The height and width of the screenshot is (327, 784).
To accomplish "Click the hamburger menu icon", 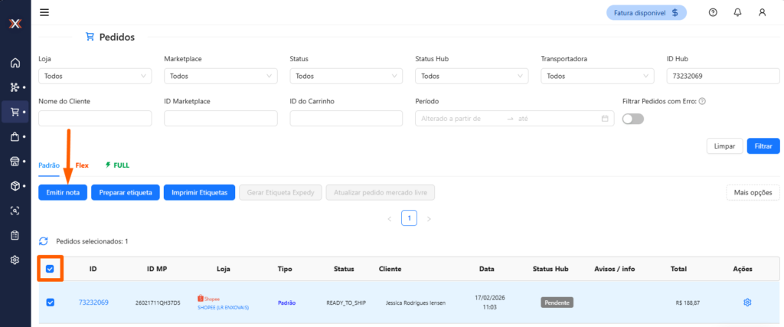I will tap(44, 12).
